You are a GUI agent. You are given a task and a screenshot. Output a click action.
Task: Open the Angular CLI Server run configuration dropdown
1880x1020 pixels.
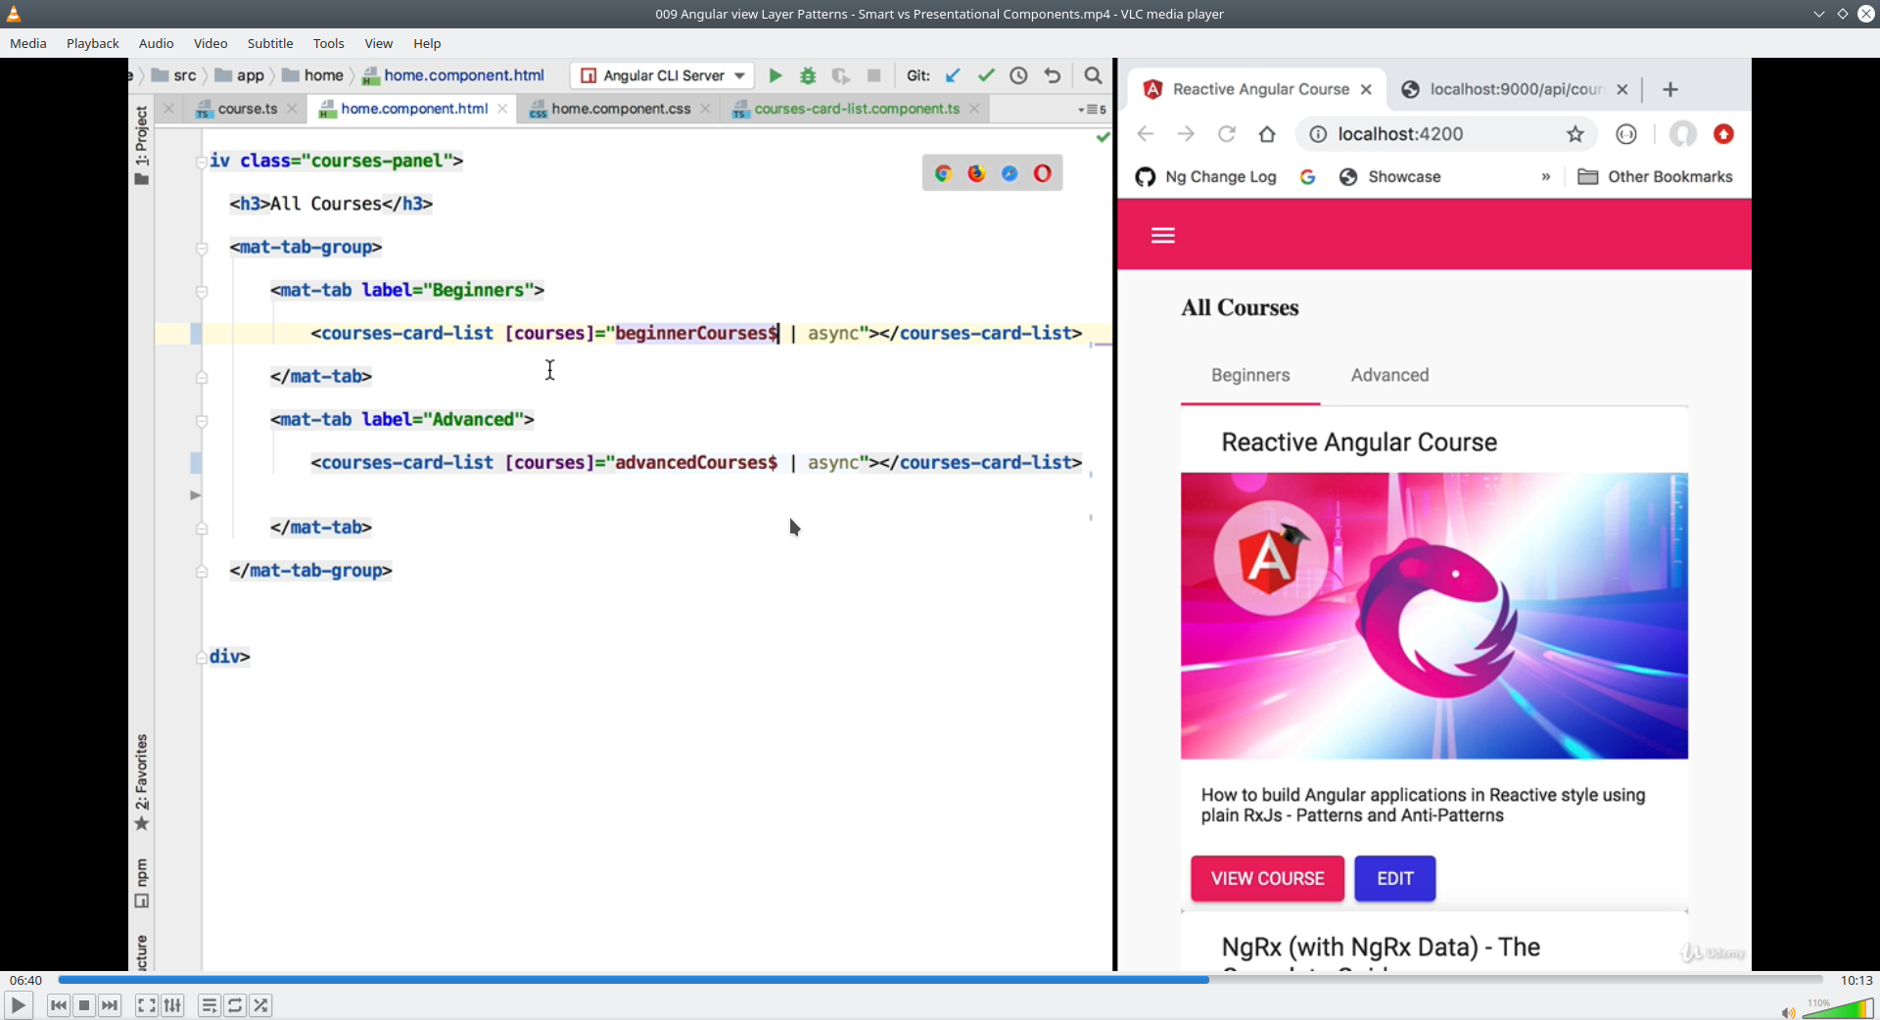click(x=663, y=75)
